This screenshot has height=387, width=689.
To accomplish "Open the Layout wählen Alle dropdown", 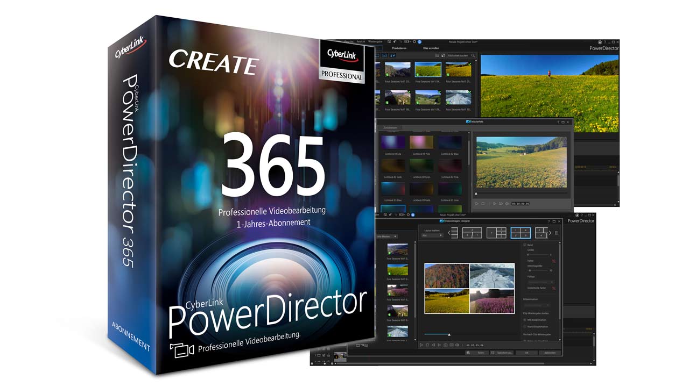I will (x=432, y=235).
